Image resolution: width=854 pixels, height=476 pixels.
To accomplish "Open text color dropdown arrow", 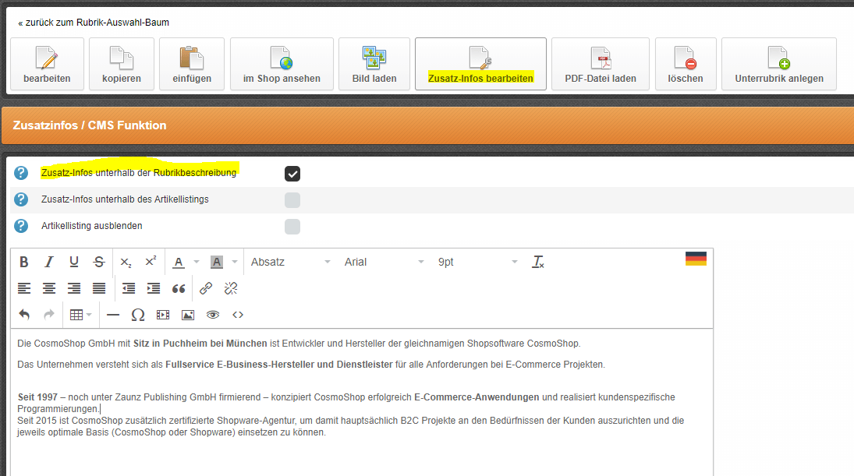I will [197, 263].
